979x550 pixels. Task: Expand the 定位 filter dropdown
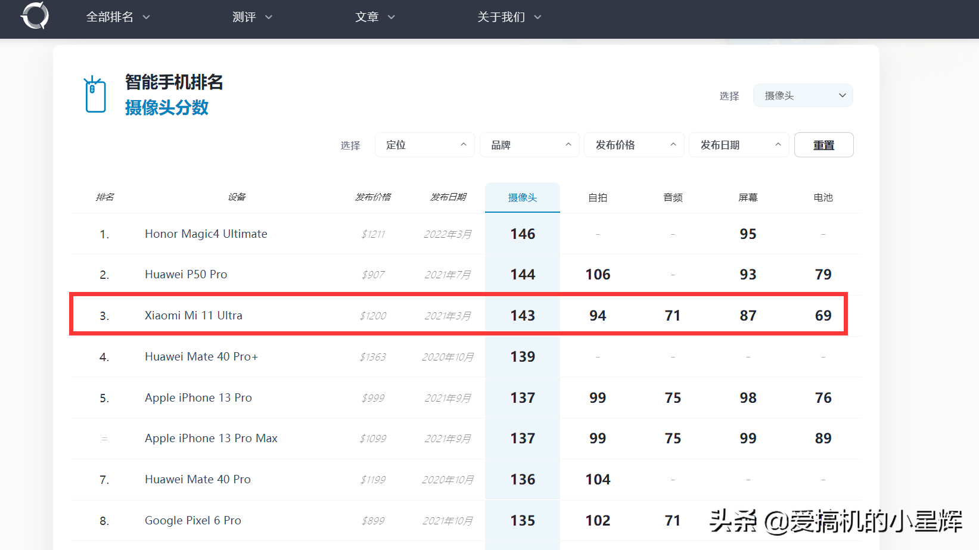(x=425, y=145)
